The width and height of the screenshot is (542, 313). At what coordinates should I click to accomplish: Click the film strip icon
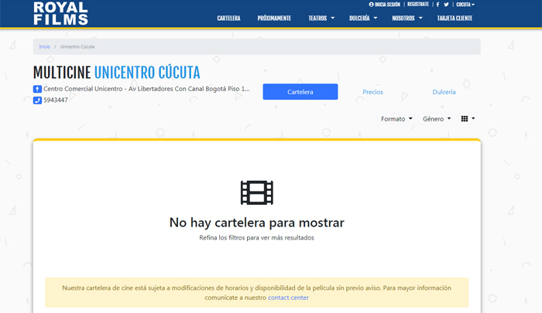(256, 192)
